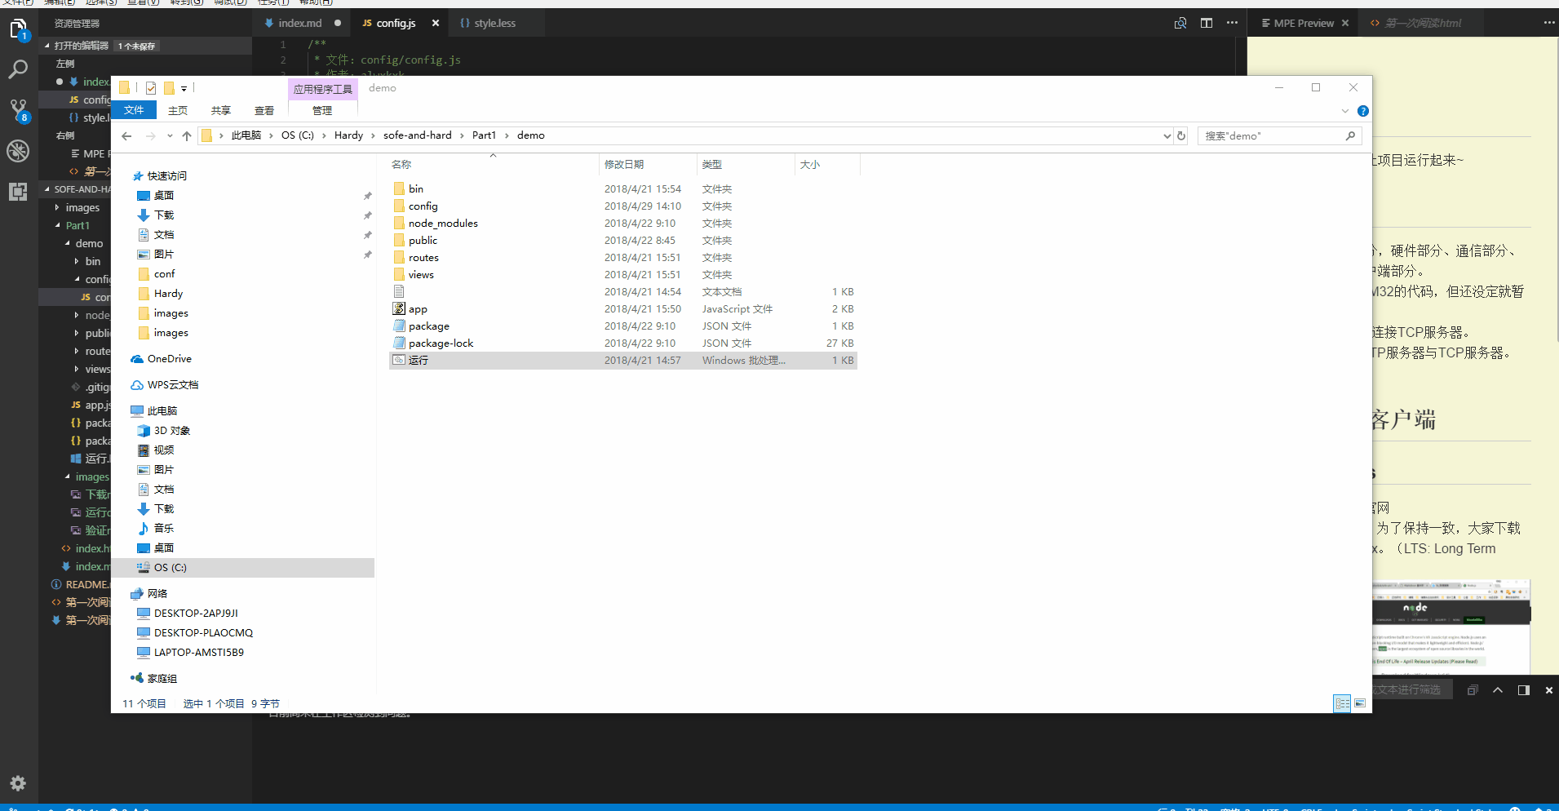Image resolution: width=1559 pixels, height=811 pixels.
Task: Switch to details view in File Explorer
Action: pos(1342,703)
